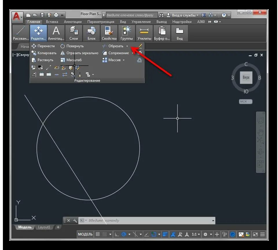
Task: Select the Массив array tool
Action: [112, 60]
